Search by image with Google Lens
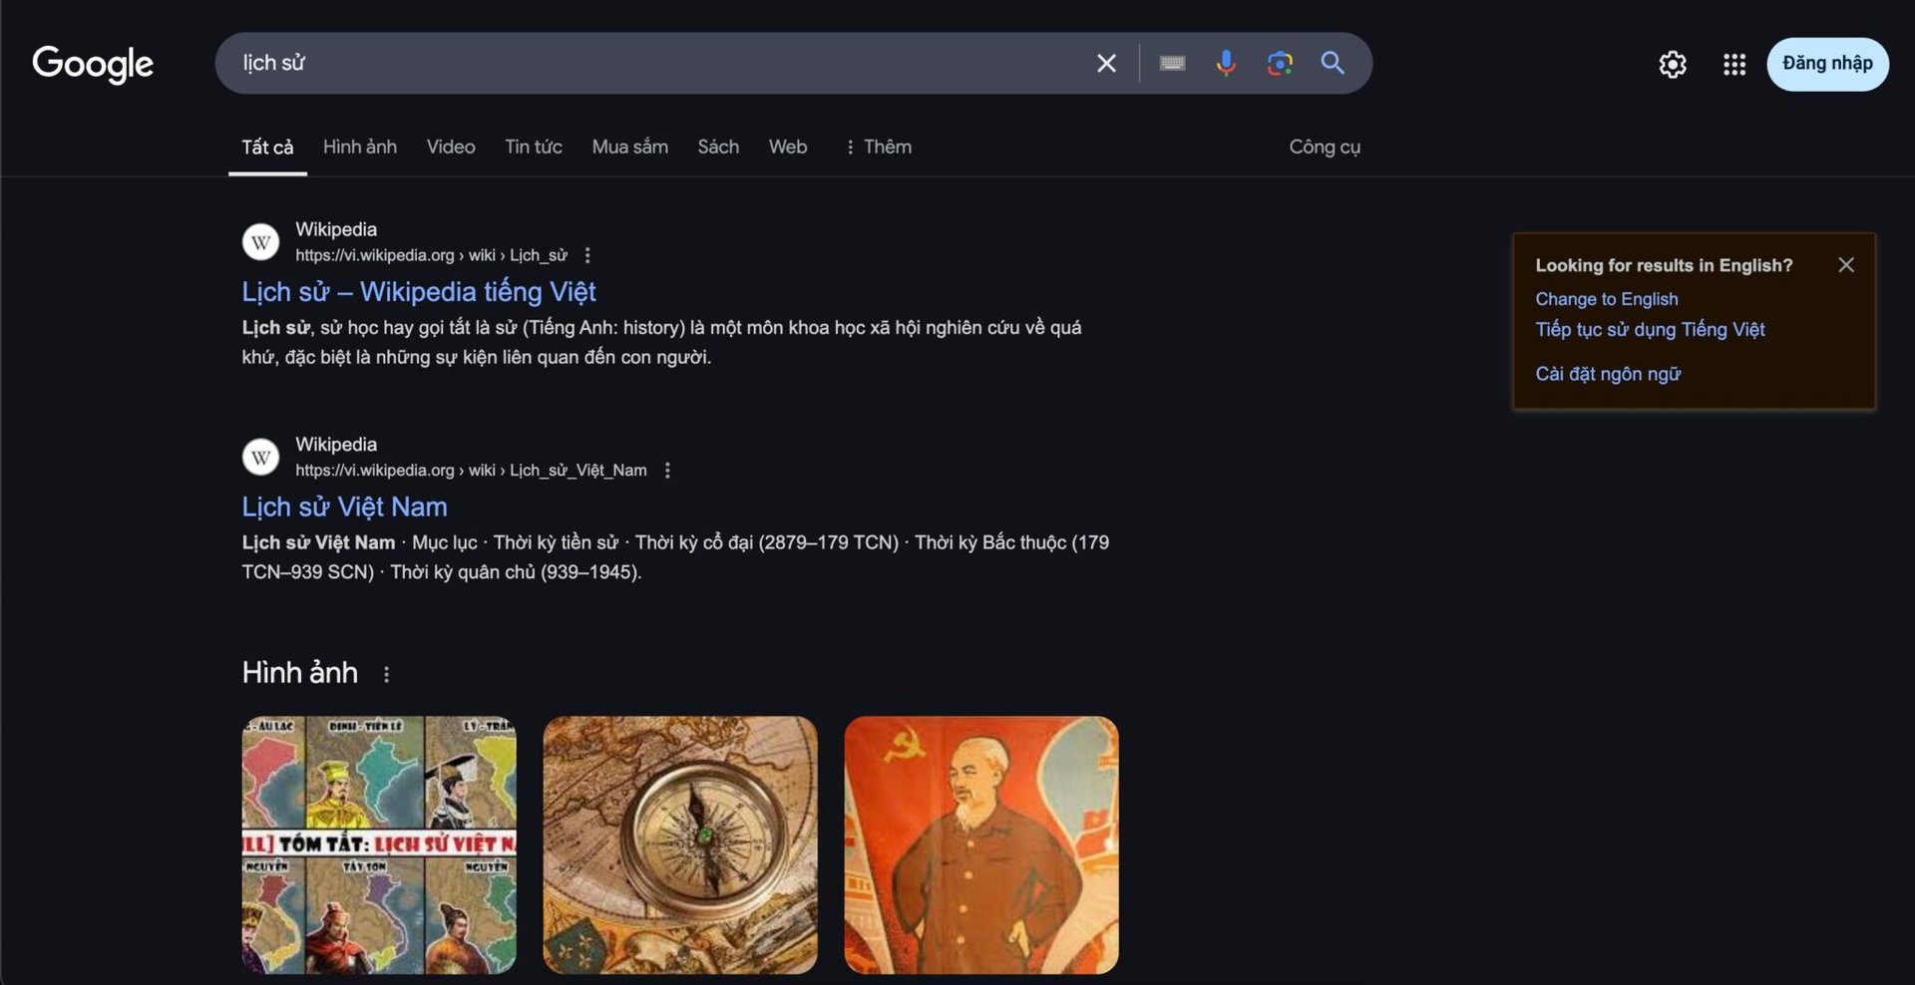 click(x=1280, y=64)
